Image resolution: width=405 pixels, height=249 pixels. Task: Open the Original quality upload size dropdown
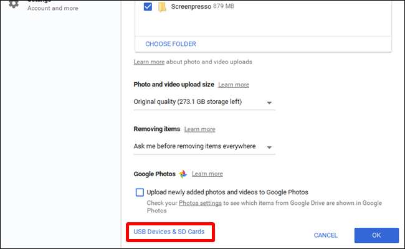202,101
